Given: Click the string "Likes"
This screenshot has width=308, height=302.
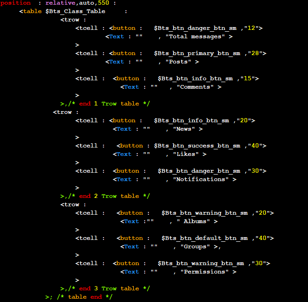Looking at the screenshot, I should pos(186,155).
